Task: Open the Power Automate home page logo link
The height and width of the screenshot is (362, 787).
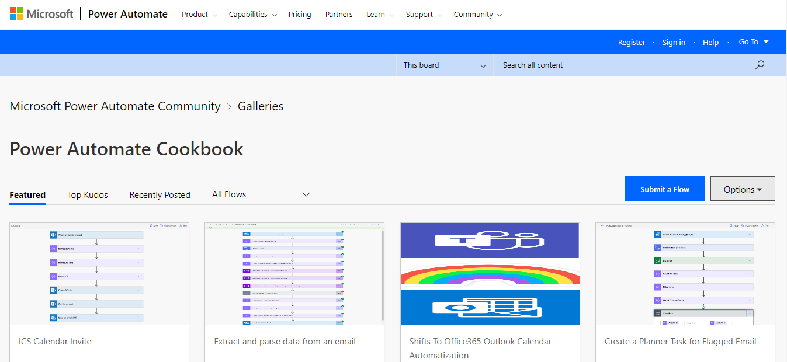Action: pyautogui.click(x=127, y=14)
